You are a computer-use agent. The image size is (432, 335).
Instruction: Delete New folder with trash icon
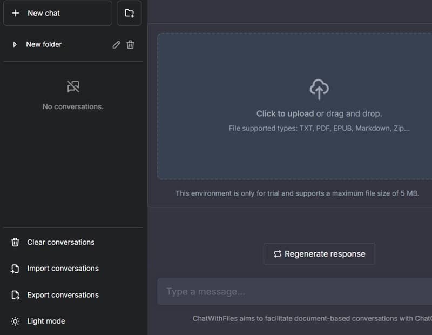[x=130, y=45]
